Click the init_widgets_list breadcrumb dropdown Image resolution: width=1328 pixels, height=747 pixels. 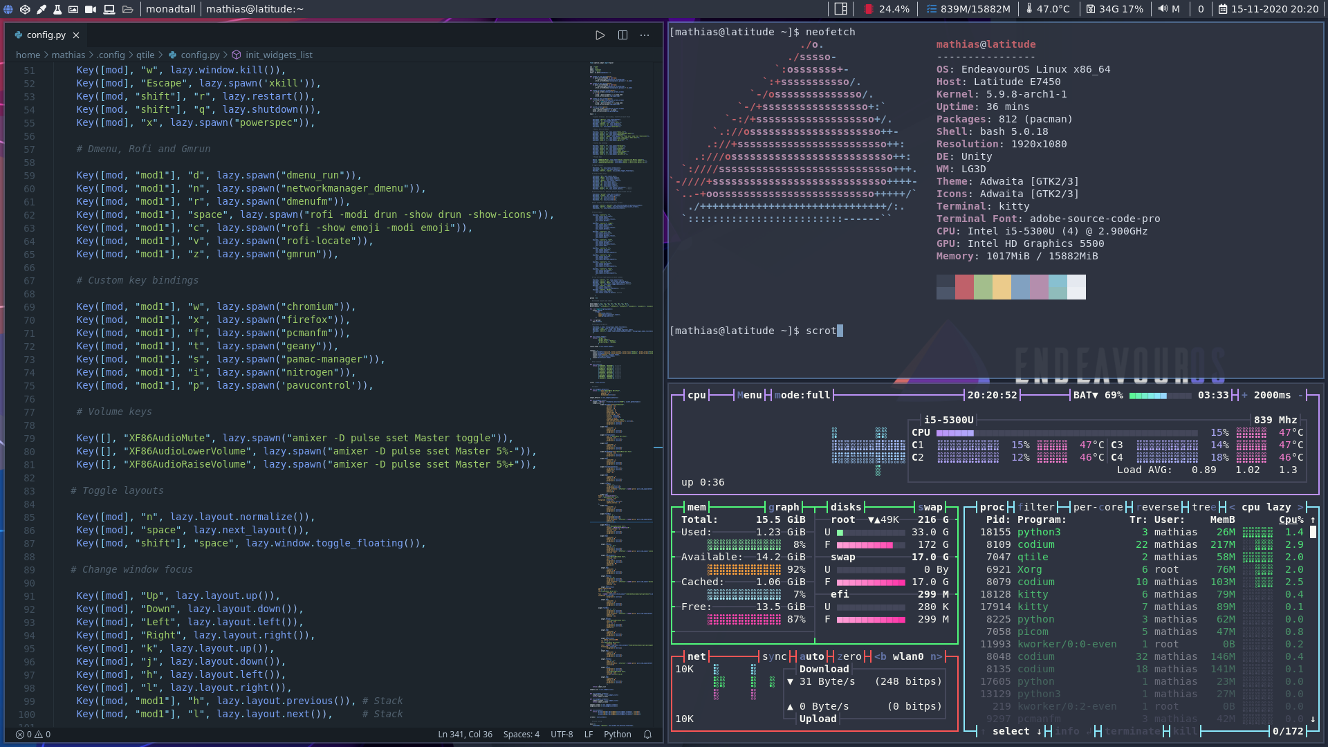278,55
